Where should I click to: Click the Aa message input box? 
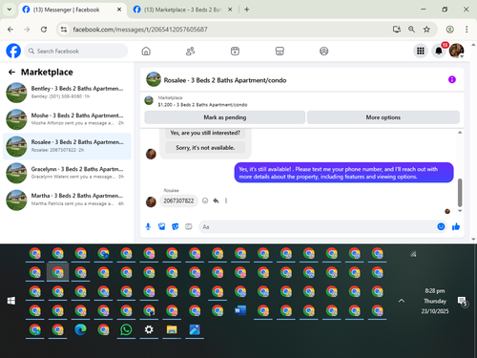click(318, 226)
